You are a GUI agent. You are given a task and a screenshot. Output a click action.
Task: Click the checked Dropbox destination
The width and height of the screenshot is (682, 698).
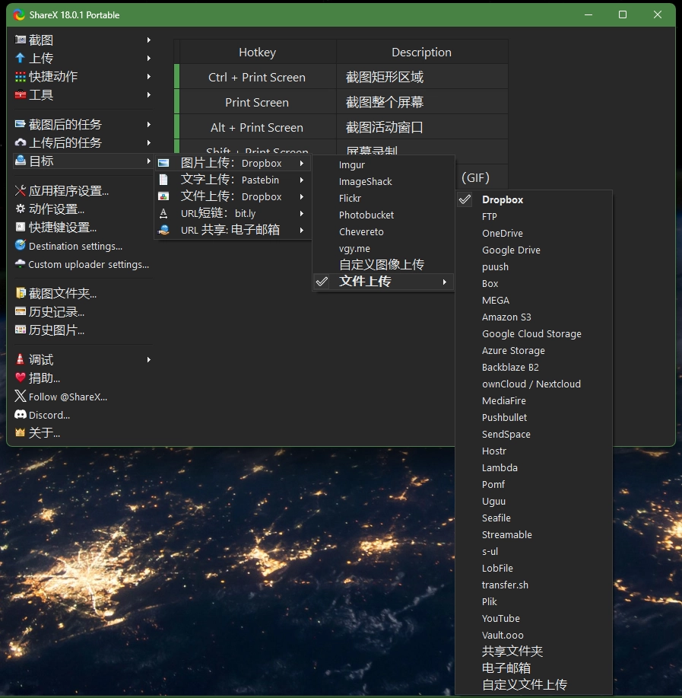click(503, 199)
